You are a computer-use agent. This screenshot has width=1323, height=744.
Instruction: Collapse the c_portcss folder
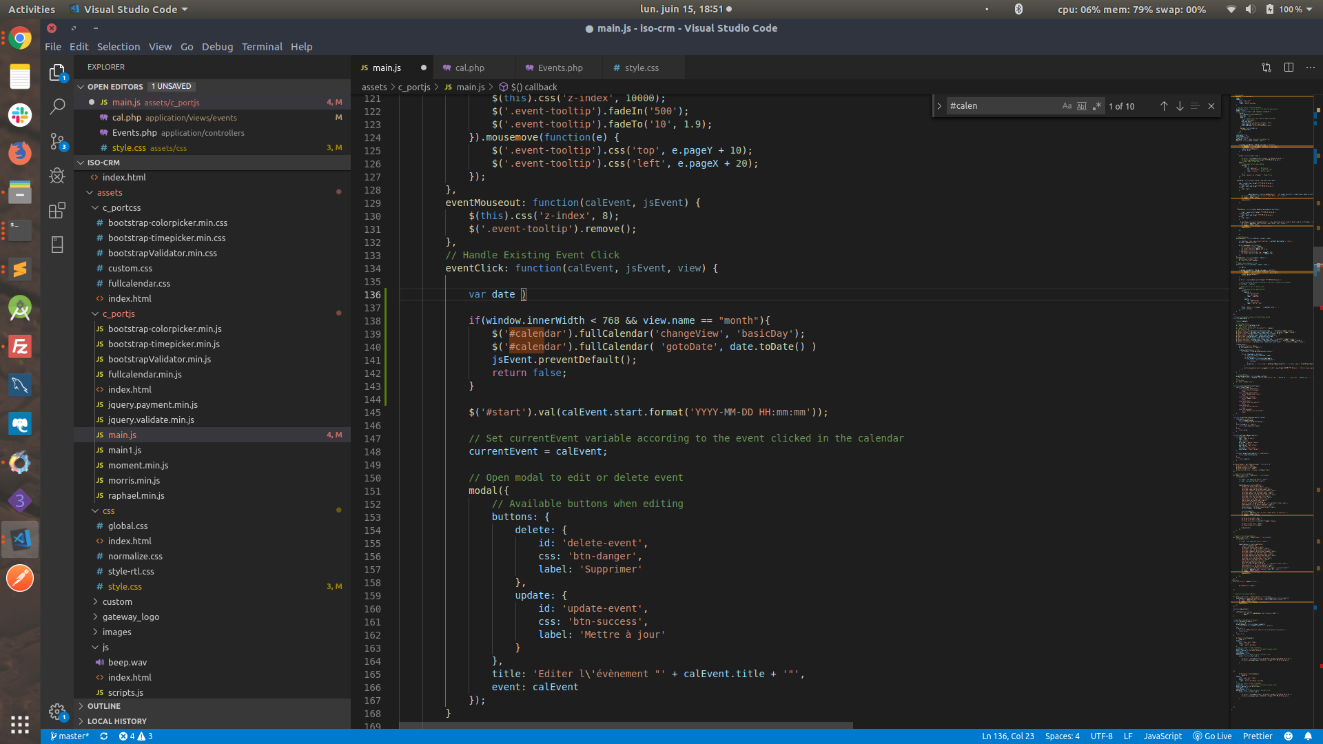click(x=121, y=207)
